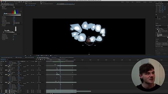Open the Default workspace
This screenshot has height=94, width=168.
click(122, 2)
